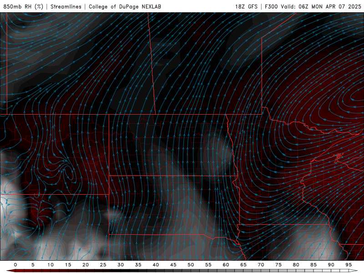Viewport: 364px width, 273px height.
Task: Click the colorbar label "65"
Action: (x=243, y=265)
